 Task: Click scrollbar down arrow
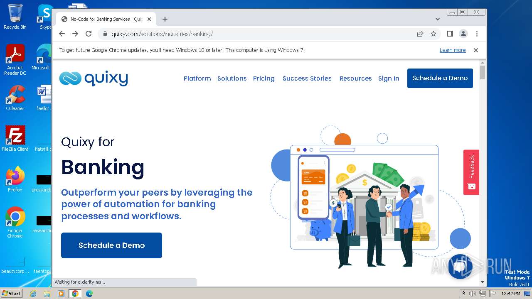tap(482, 282)
